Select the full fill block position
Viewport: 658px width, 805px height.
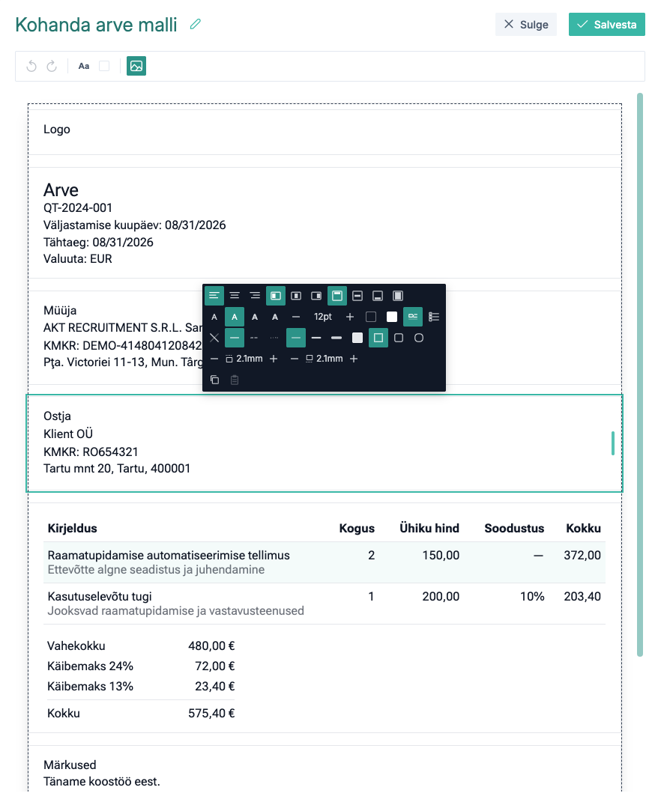click(x=398, y=296)
